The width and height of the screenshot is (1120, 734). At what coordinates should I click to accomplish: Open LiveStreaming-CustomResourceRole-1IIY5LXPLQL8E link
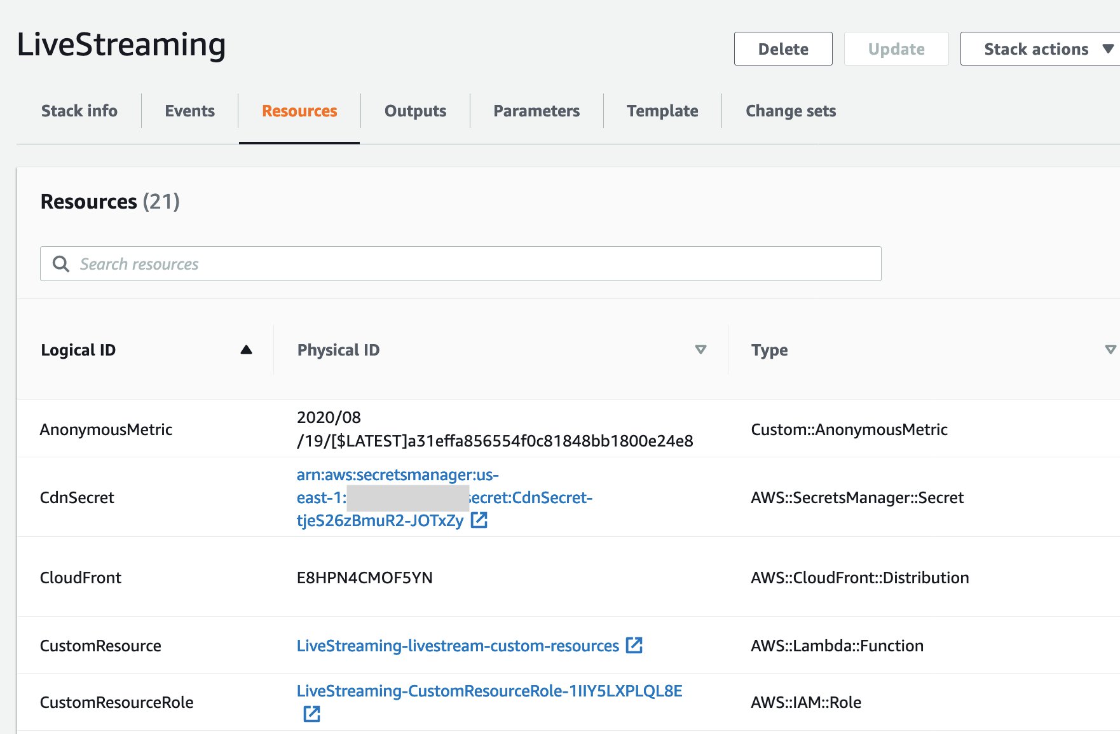pos(489,691)
